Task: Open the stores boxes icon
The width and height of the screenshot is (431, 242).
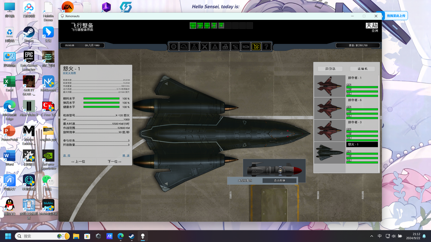Action: (x=225, y=47)
